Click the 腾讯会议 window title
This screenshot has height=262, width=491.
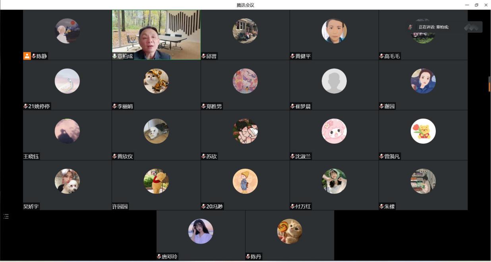tap(245, 5)
